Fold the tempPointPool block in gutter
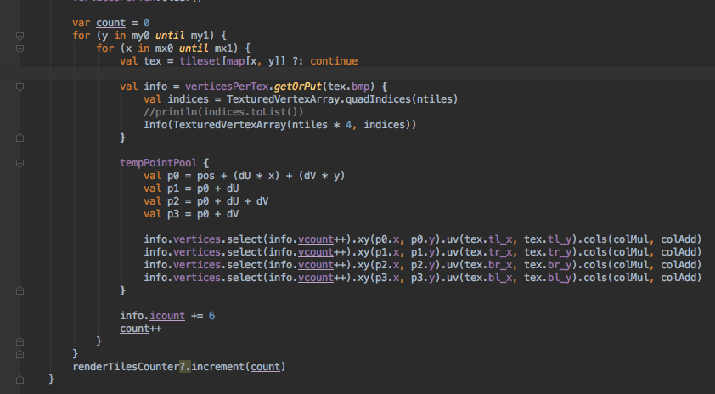The height and width of the screenshot is (394, 715). point(20,162)
